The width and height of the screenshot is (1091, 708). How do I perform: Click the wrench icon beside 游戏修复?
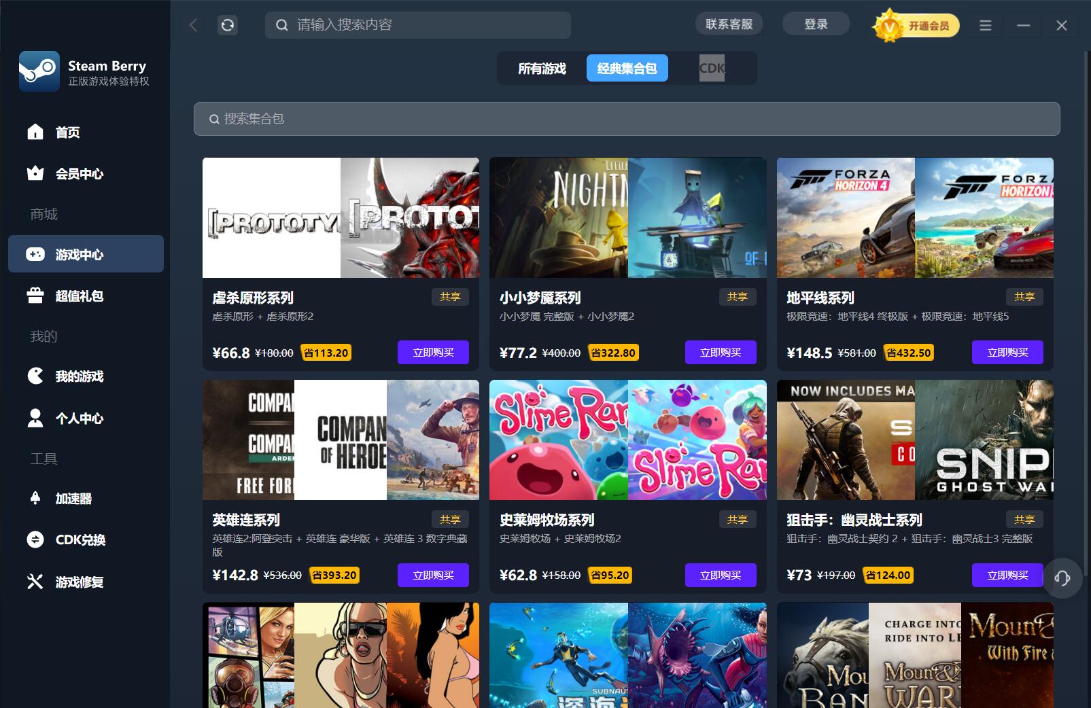coord(35,582)
